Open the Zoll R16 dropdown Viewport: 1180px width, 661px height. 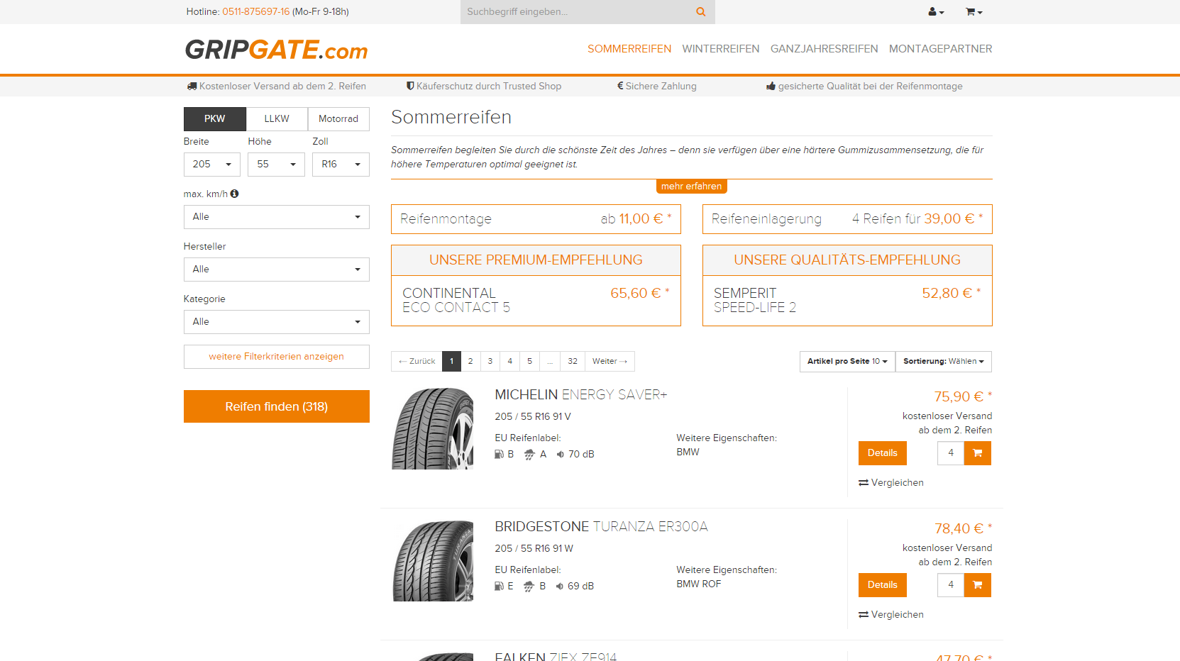[341, 165]
